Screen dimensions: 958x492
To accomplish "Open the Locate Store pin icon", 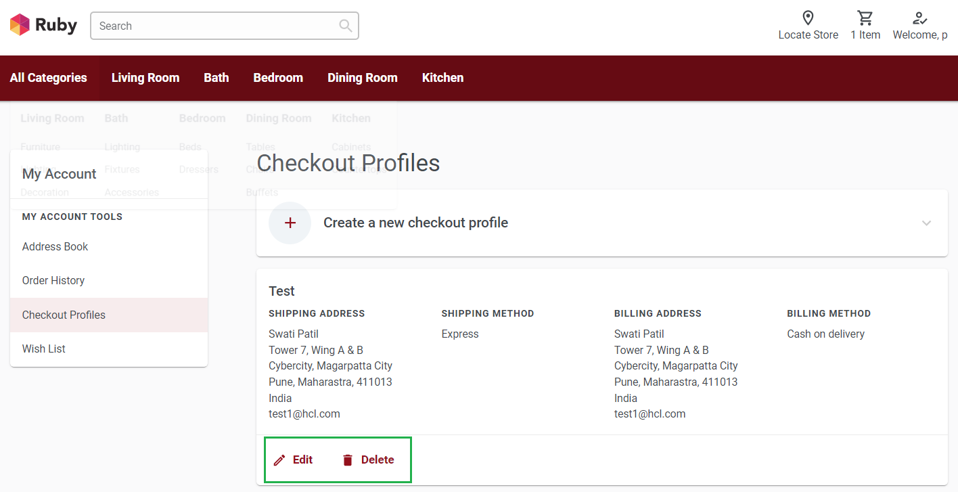I will coord(808,18).
